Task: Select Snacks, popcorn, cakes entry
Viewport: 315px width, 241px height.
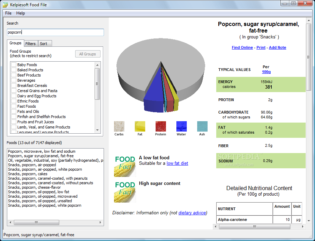Action: pyautogui.click(x=28, y=174)
